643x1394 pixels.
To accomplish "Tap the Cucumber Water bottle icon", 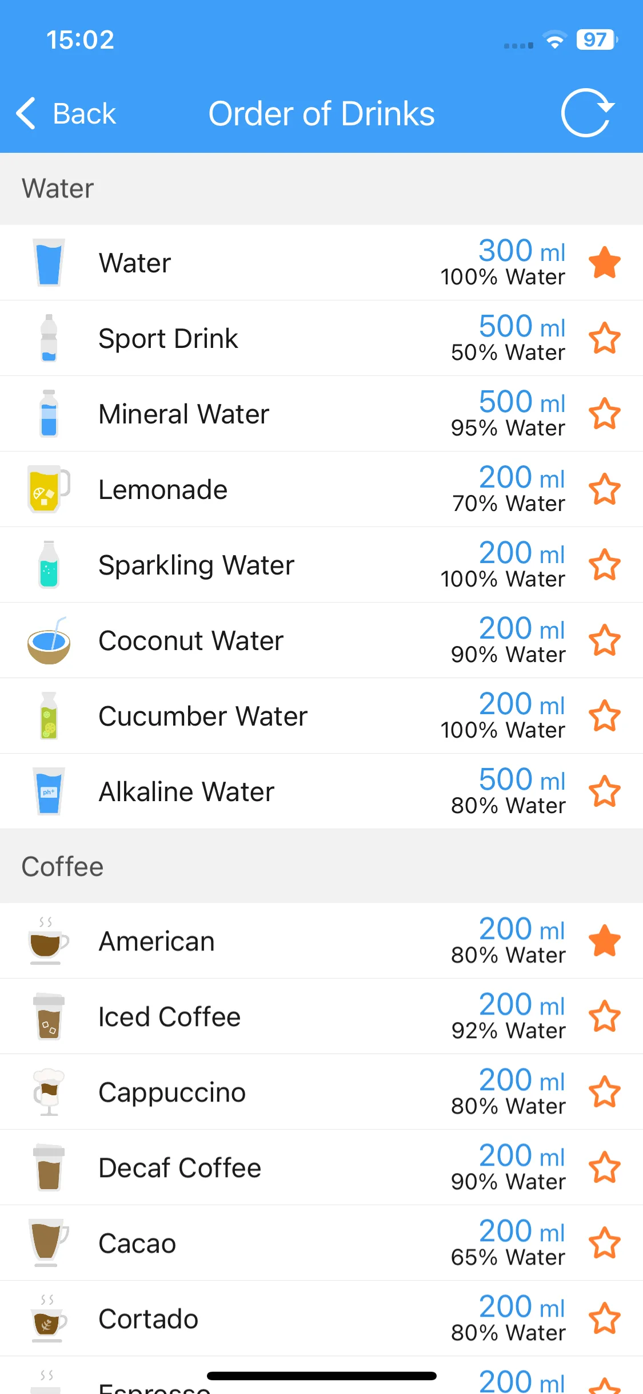I will 49,715.
